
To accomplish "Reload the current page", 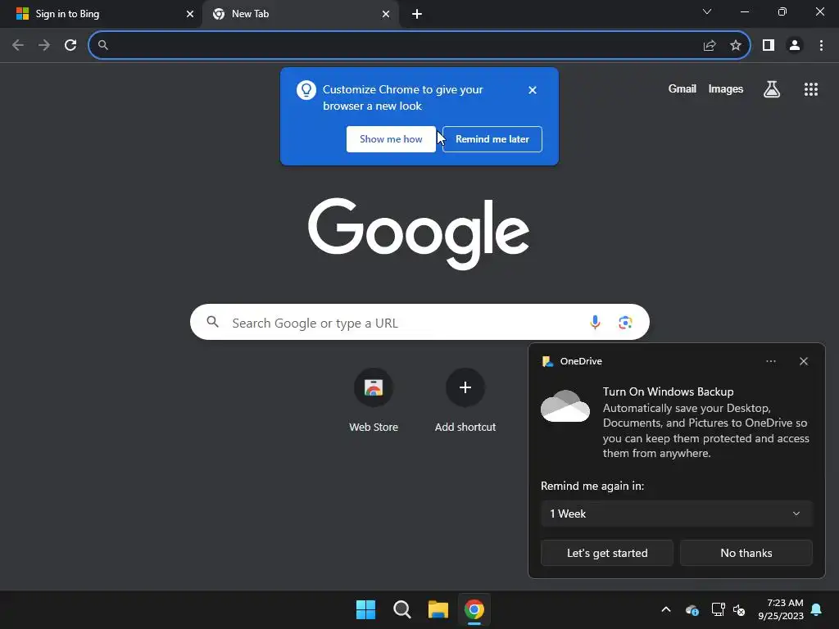I will point(70,46).
